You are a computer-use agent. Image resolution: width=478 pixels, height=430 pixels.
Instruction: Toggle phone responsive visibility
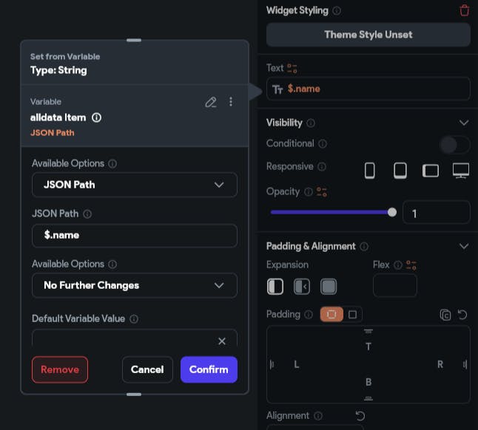pyautogui.click(x=370, y=171)
